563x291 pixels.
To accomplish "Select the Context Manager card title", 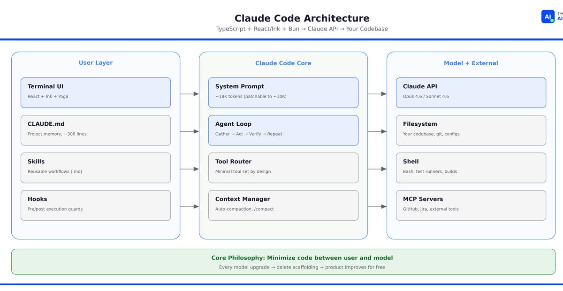I will 243,199.
